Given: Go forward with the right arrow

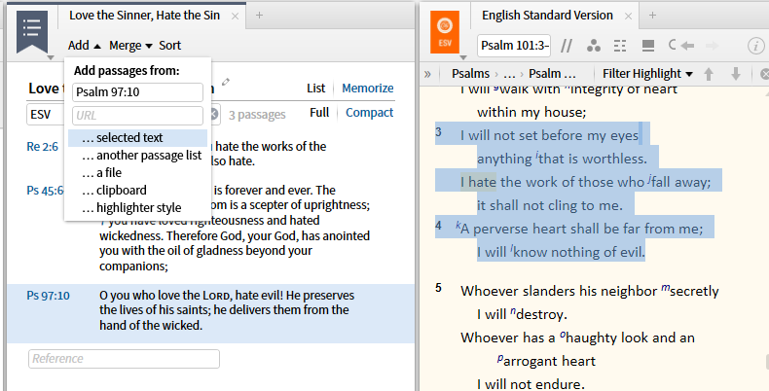Looking at the screenshot, I should coord(713,46).
